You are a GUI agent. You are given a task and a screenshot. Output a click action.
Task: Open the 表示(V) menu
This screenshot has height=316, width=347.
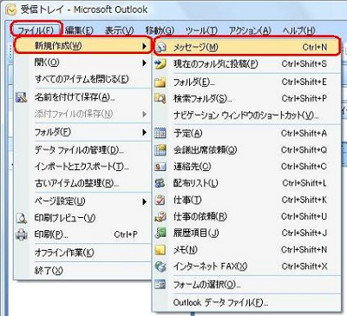pos(119,30)
